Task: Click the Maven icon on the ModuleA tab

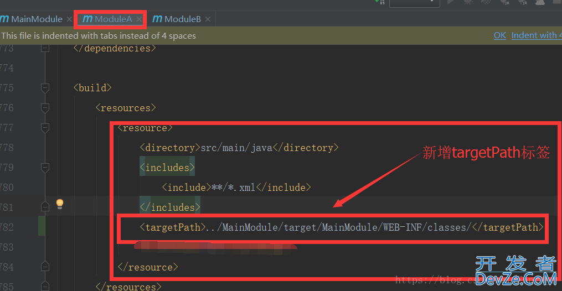Action: pos(87,19)
